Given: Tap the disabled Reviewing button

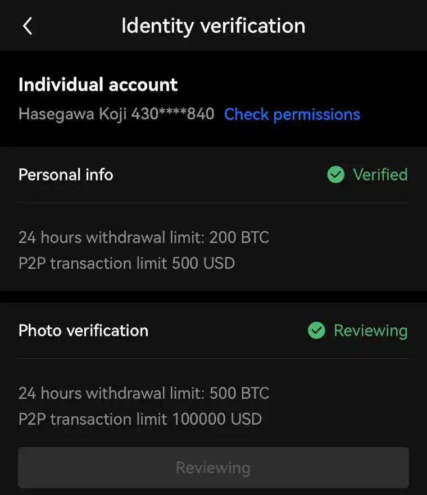Looking at the screenshot, I should pyautogui.click(x=213, y=467).
